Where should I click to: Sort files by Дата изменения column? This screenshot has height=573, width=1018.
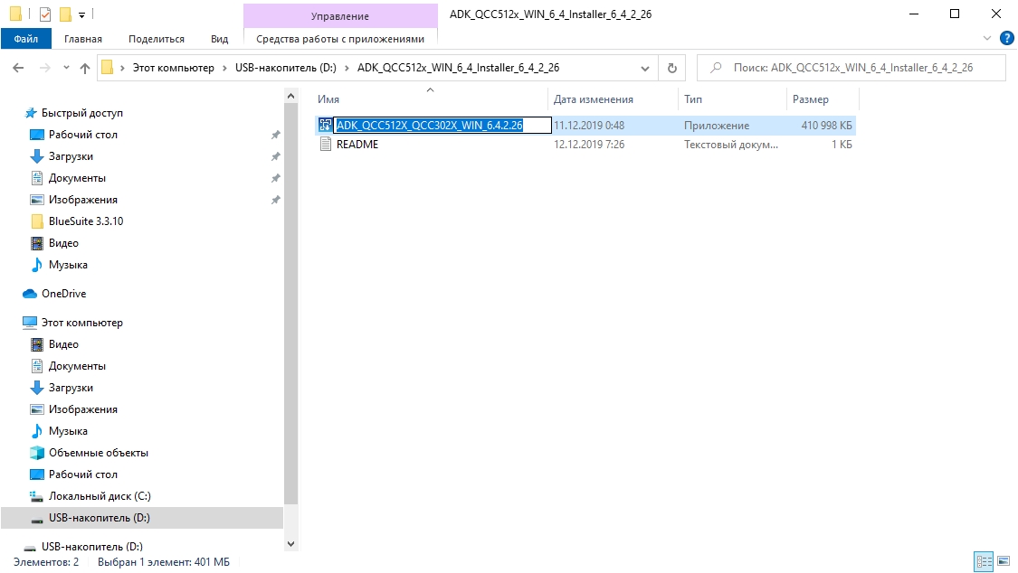(594, 99)
